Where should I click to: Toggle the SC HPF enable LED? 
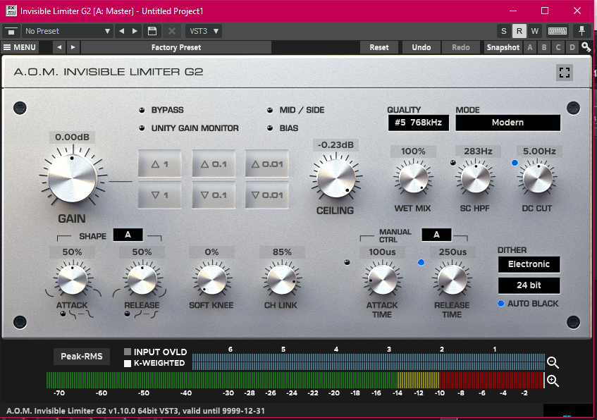[x=453, y=163]
